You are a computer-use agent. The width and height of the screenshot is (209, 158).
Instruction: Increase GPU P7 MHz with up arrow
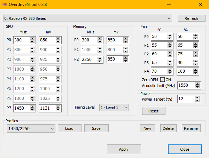pos(32,107)
